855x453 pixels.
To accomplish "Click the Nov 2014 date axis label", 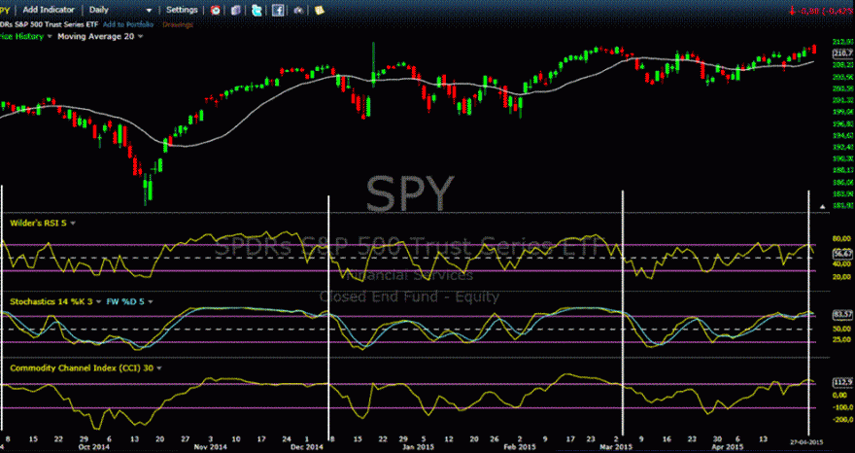I will tap(211, 446).
